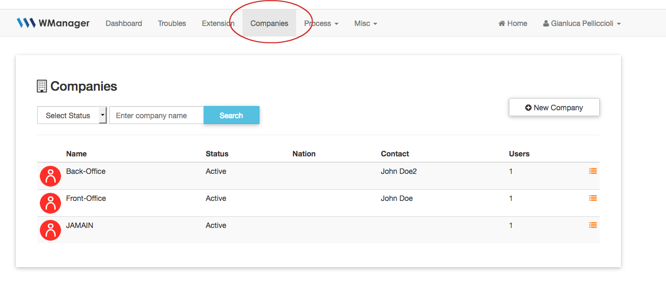The height and width of the screenshot is (308, 666).
Task: Click the Back-Office red avatar icon
Action: [x=50, y=176]
